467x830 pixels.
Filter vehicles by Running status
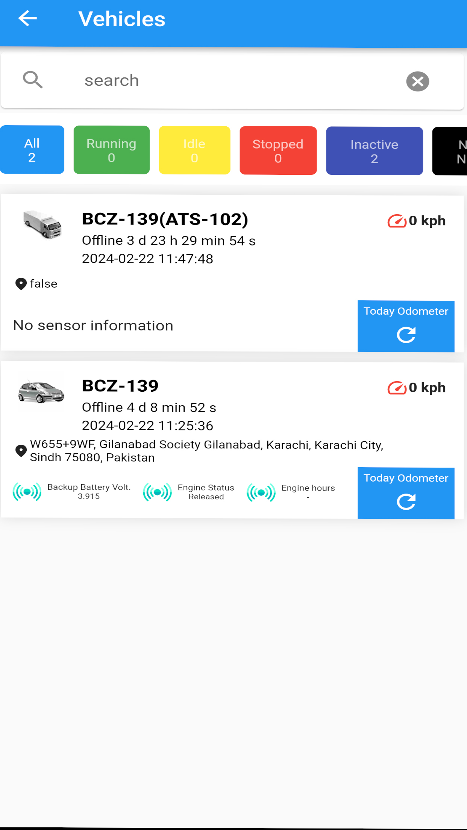pyautogui.click(x=111, y=150)
